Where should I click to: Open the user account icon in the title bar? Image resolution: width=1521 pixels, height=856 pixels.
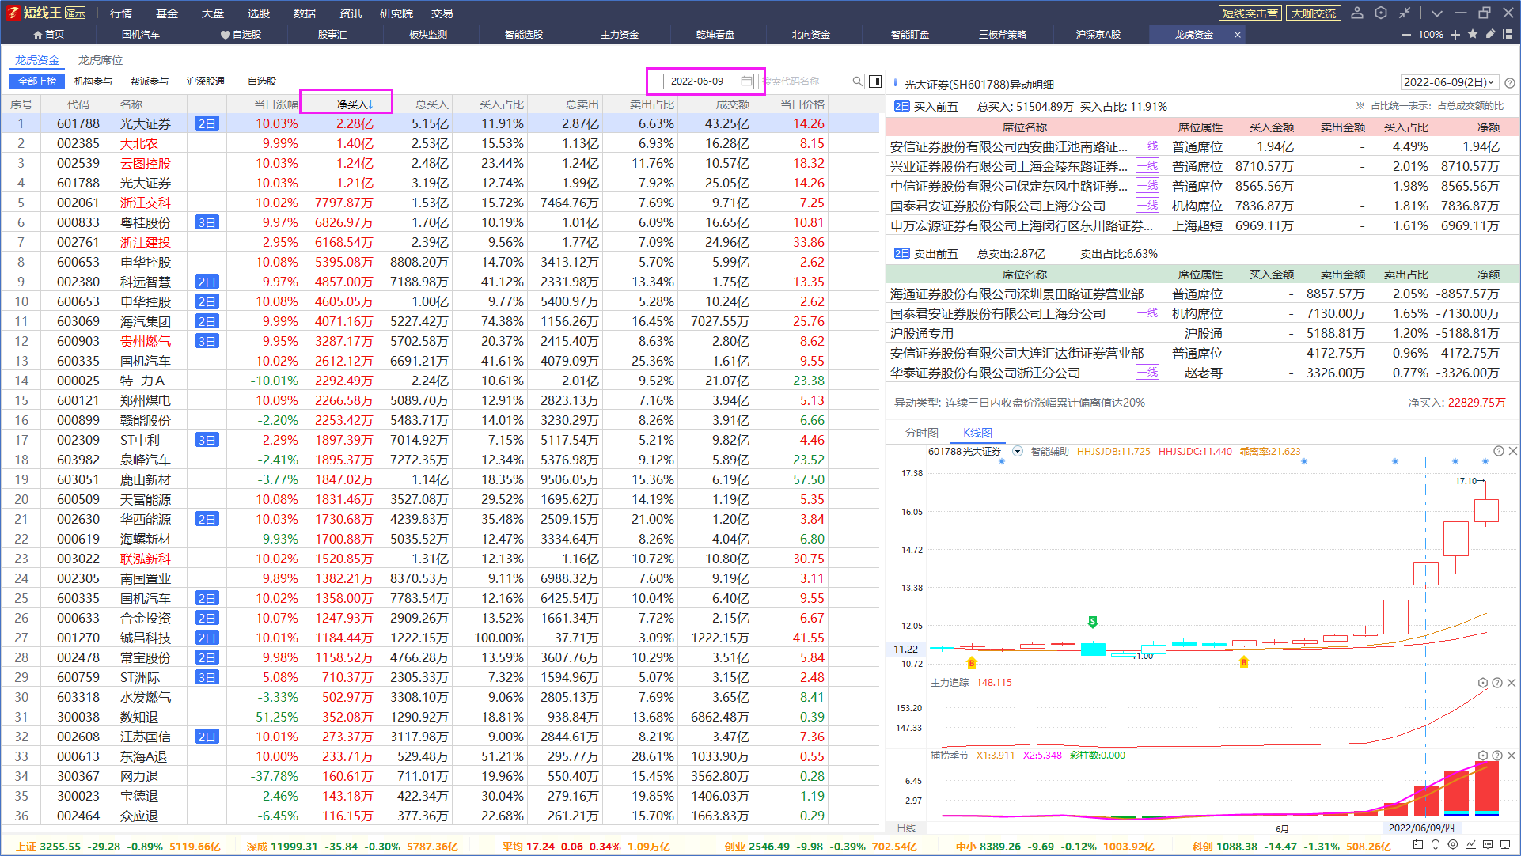pos(1357,13)
